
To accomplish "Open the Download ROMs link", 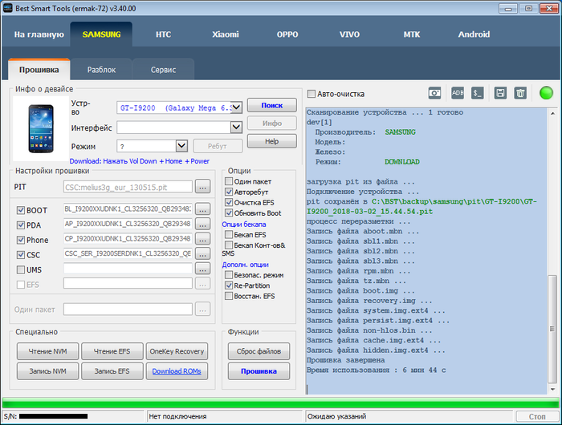I will tap(177, 371).
